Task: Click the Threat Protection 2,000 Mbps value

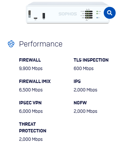Action: (31, 139)
